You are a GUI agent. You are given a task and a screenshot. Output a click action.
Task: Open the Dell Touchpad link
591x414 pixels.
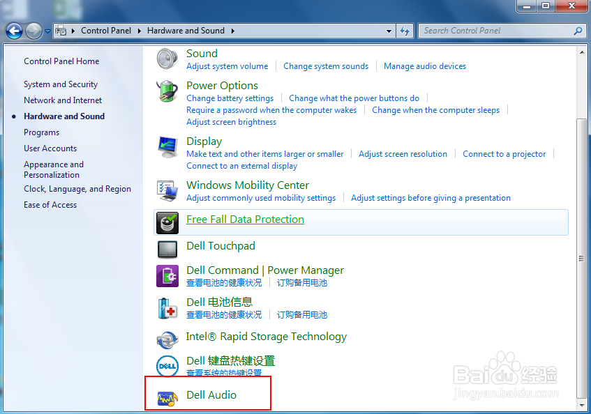221,246
